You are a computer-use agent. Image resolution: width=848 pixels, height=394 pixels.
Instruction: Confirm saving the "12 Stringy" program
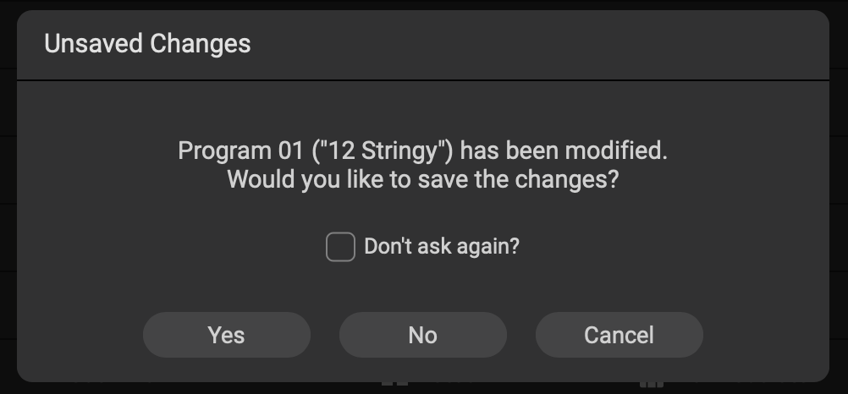click(226, 335)
